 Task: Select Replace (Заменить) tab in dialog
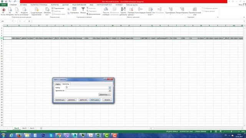(x=66, y=84)
